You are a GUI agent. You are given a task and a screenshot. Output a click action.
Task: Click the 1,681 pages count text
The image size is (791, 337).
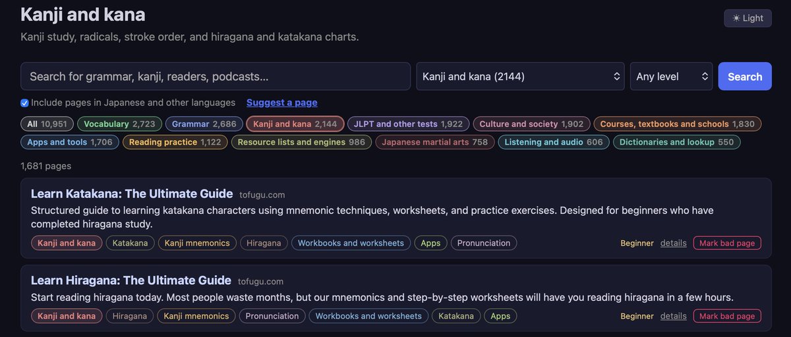(x=46, y=166)
